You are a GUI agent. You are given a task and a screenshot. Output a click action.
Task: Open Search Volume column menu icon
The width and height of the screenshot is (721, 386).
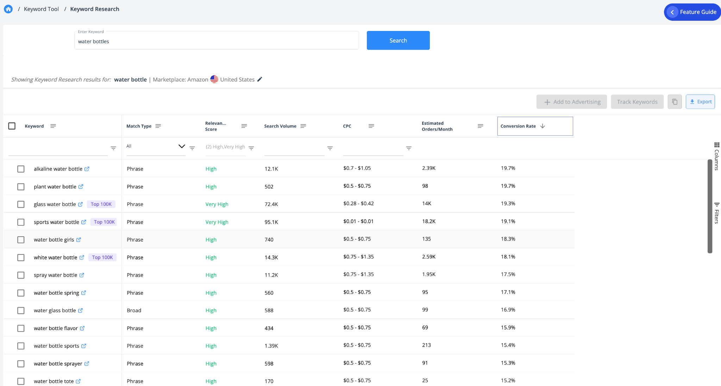pos(303,126)
